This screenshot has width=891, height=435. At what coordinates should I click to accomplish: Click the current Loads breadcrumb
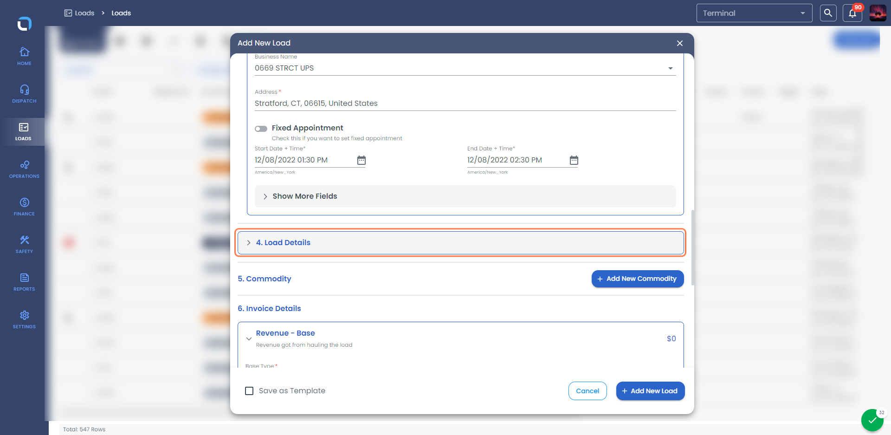pyautogui.click(x=121, y=13)
